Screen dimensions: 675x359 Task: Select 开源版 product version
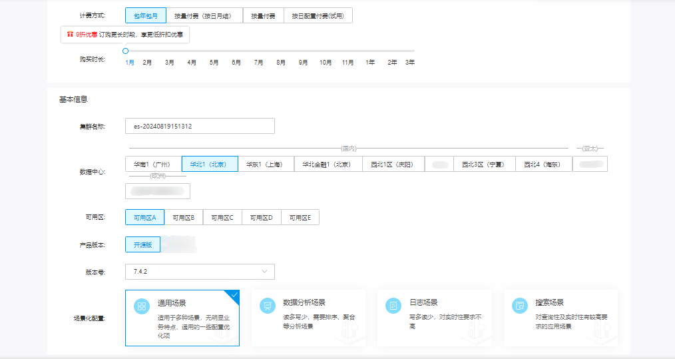(142, 244)
